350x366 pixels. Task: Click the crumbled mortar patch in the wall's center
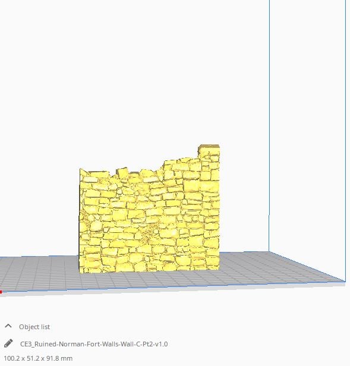tap(147, 234)
